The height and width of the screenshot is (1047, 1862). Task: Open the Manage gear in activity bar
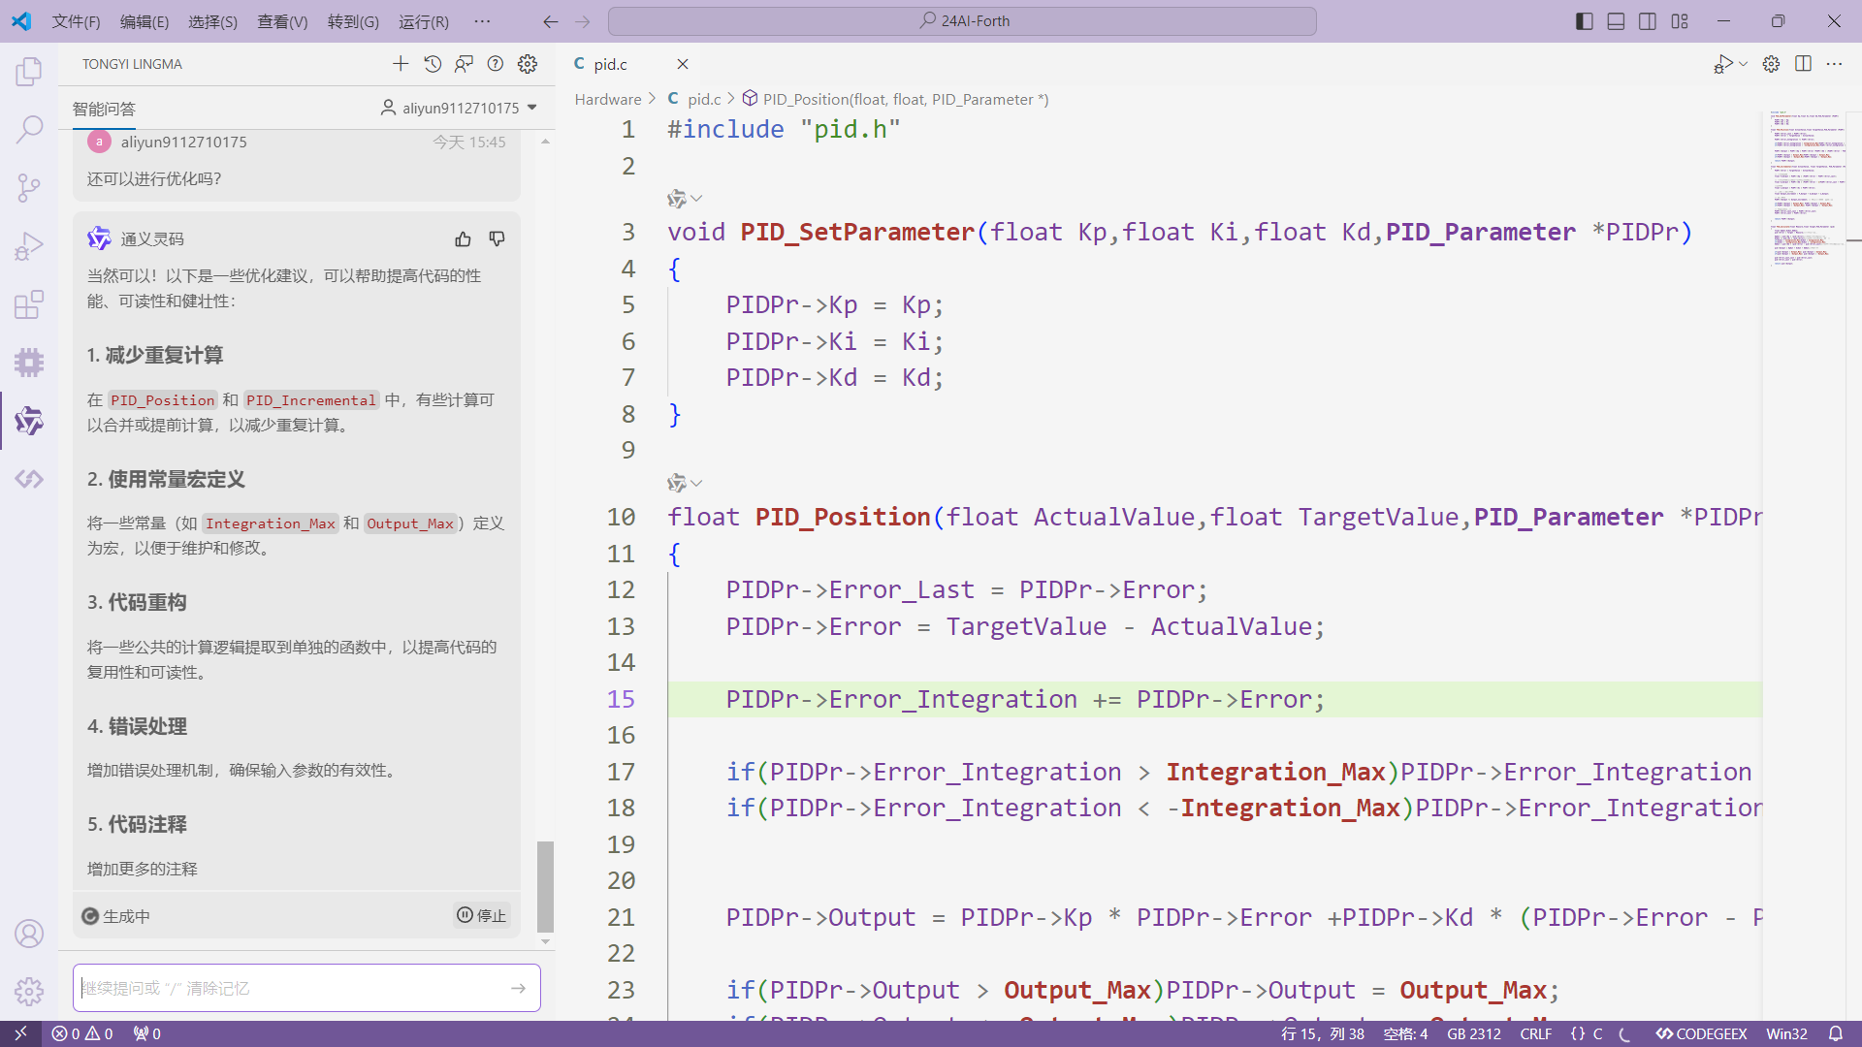pos(29,991)
